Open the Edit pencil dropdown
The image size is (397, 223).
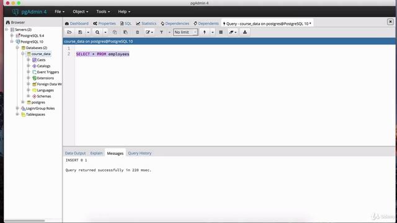click(x=149, y=32)
